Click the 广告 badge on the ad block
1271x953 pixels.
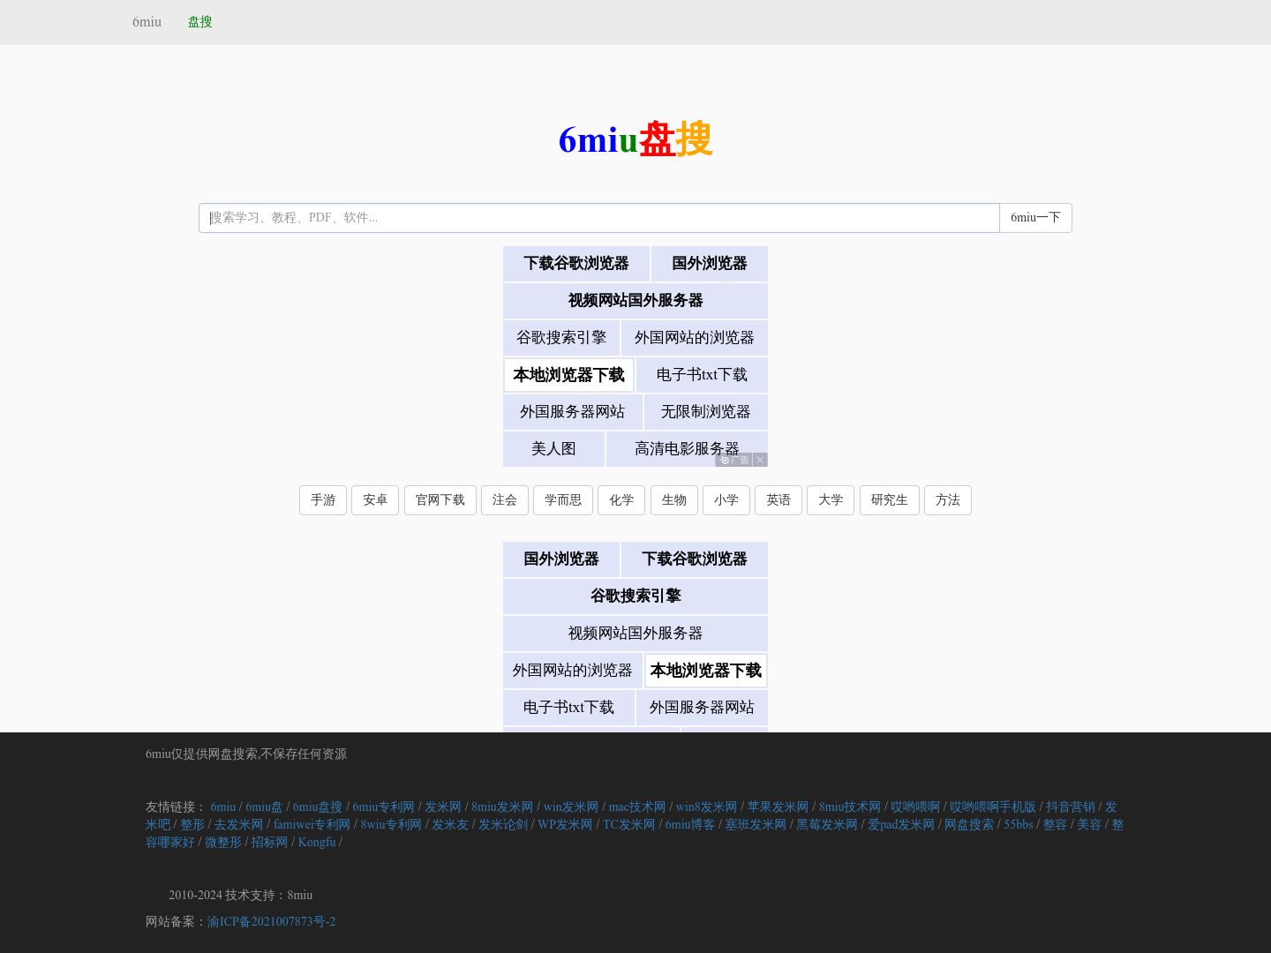734,460
